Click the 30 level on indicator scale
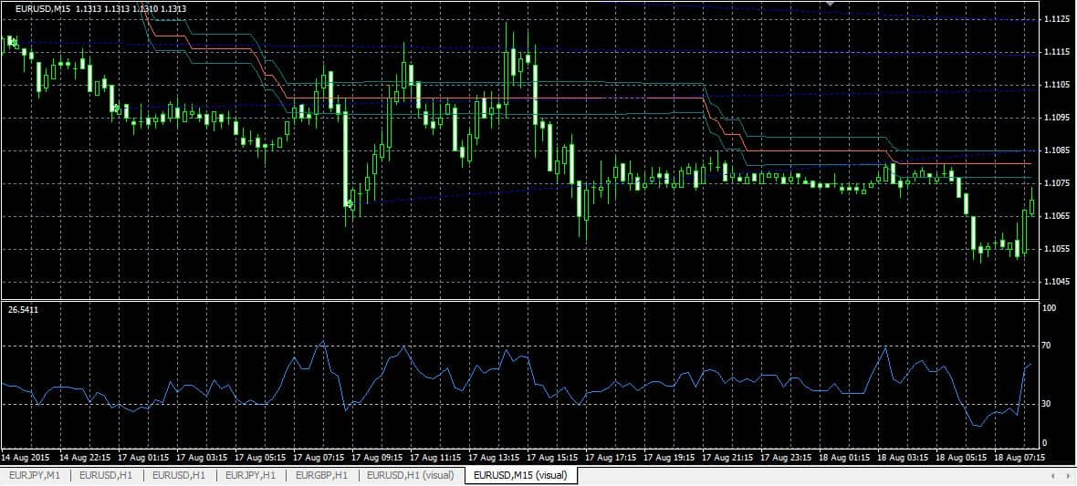This screenshot has width=1077, height=486. 1047,404
